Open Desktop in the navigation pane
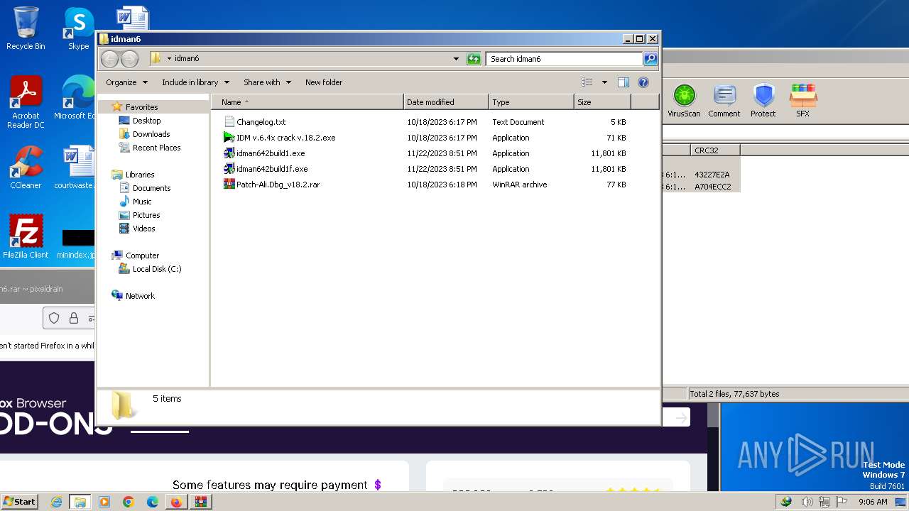The width and height of the screenshot is (909, 511). click(x=146, y=121)
